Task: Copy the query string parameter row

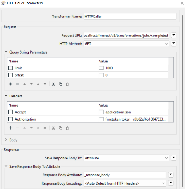Action: (x=60, y=84)
